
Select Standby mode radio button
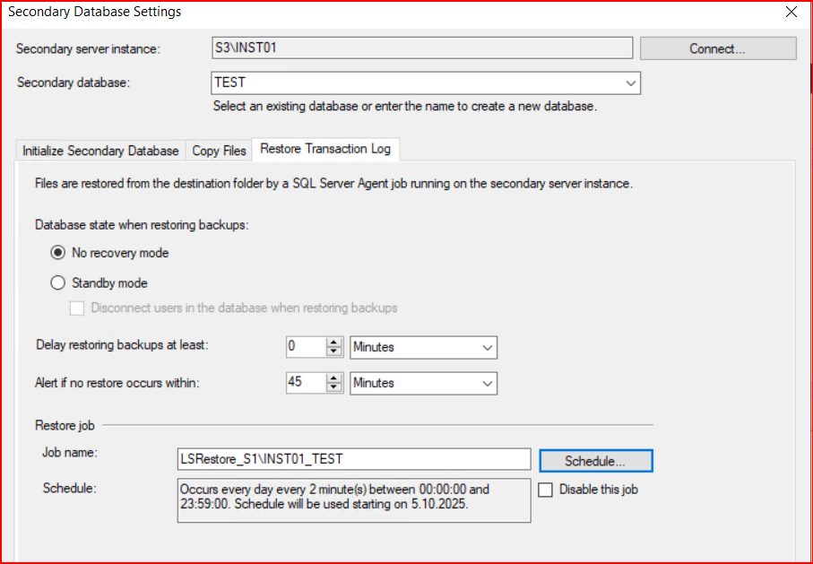pos(58,283)
